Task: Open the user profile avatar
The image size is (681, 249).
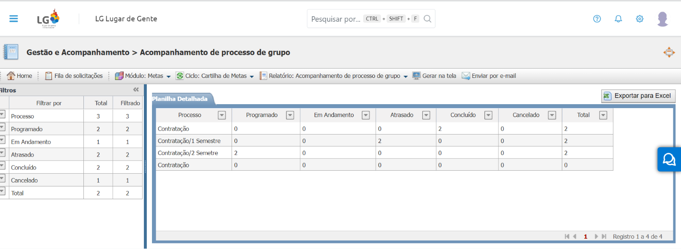Action: (x=663, y=19)
